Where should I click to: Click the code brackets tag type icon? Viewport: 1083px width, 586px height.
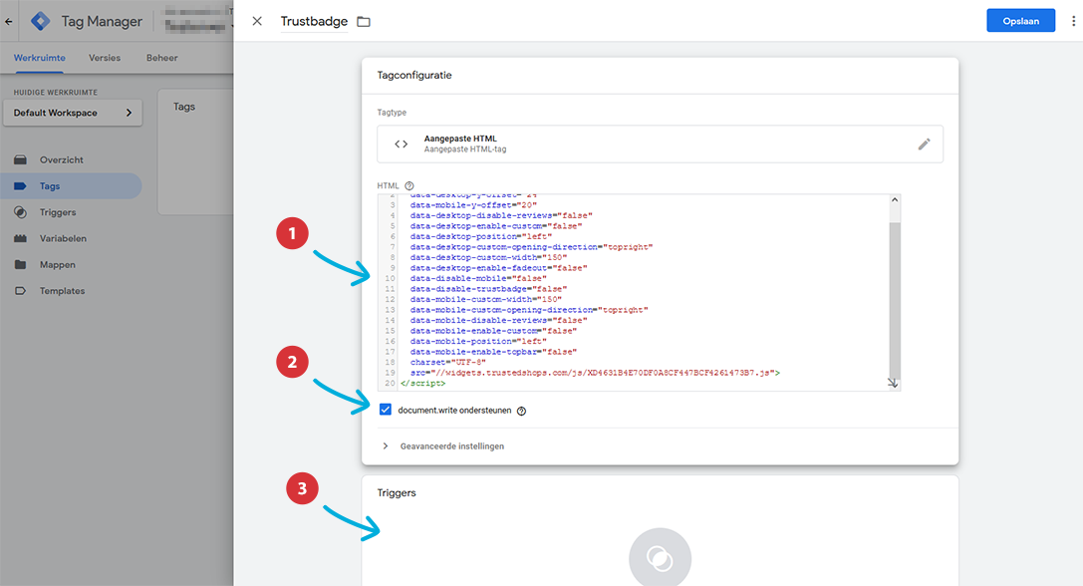(401, 144)
